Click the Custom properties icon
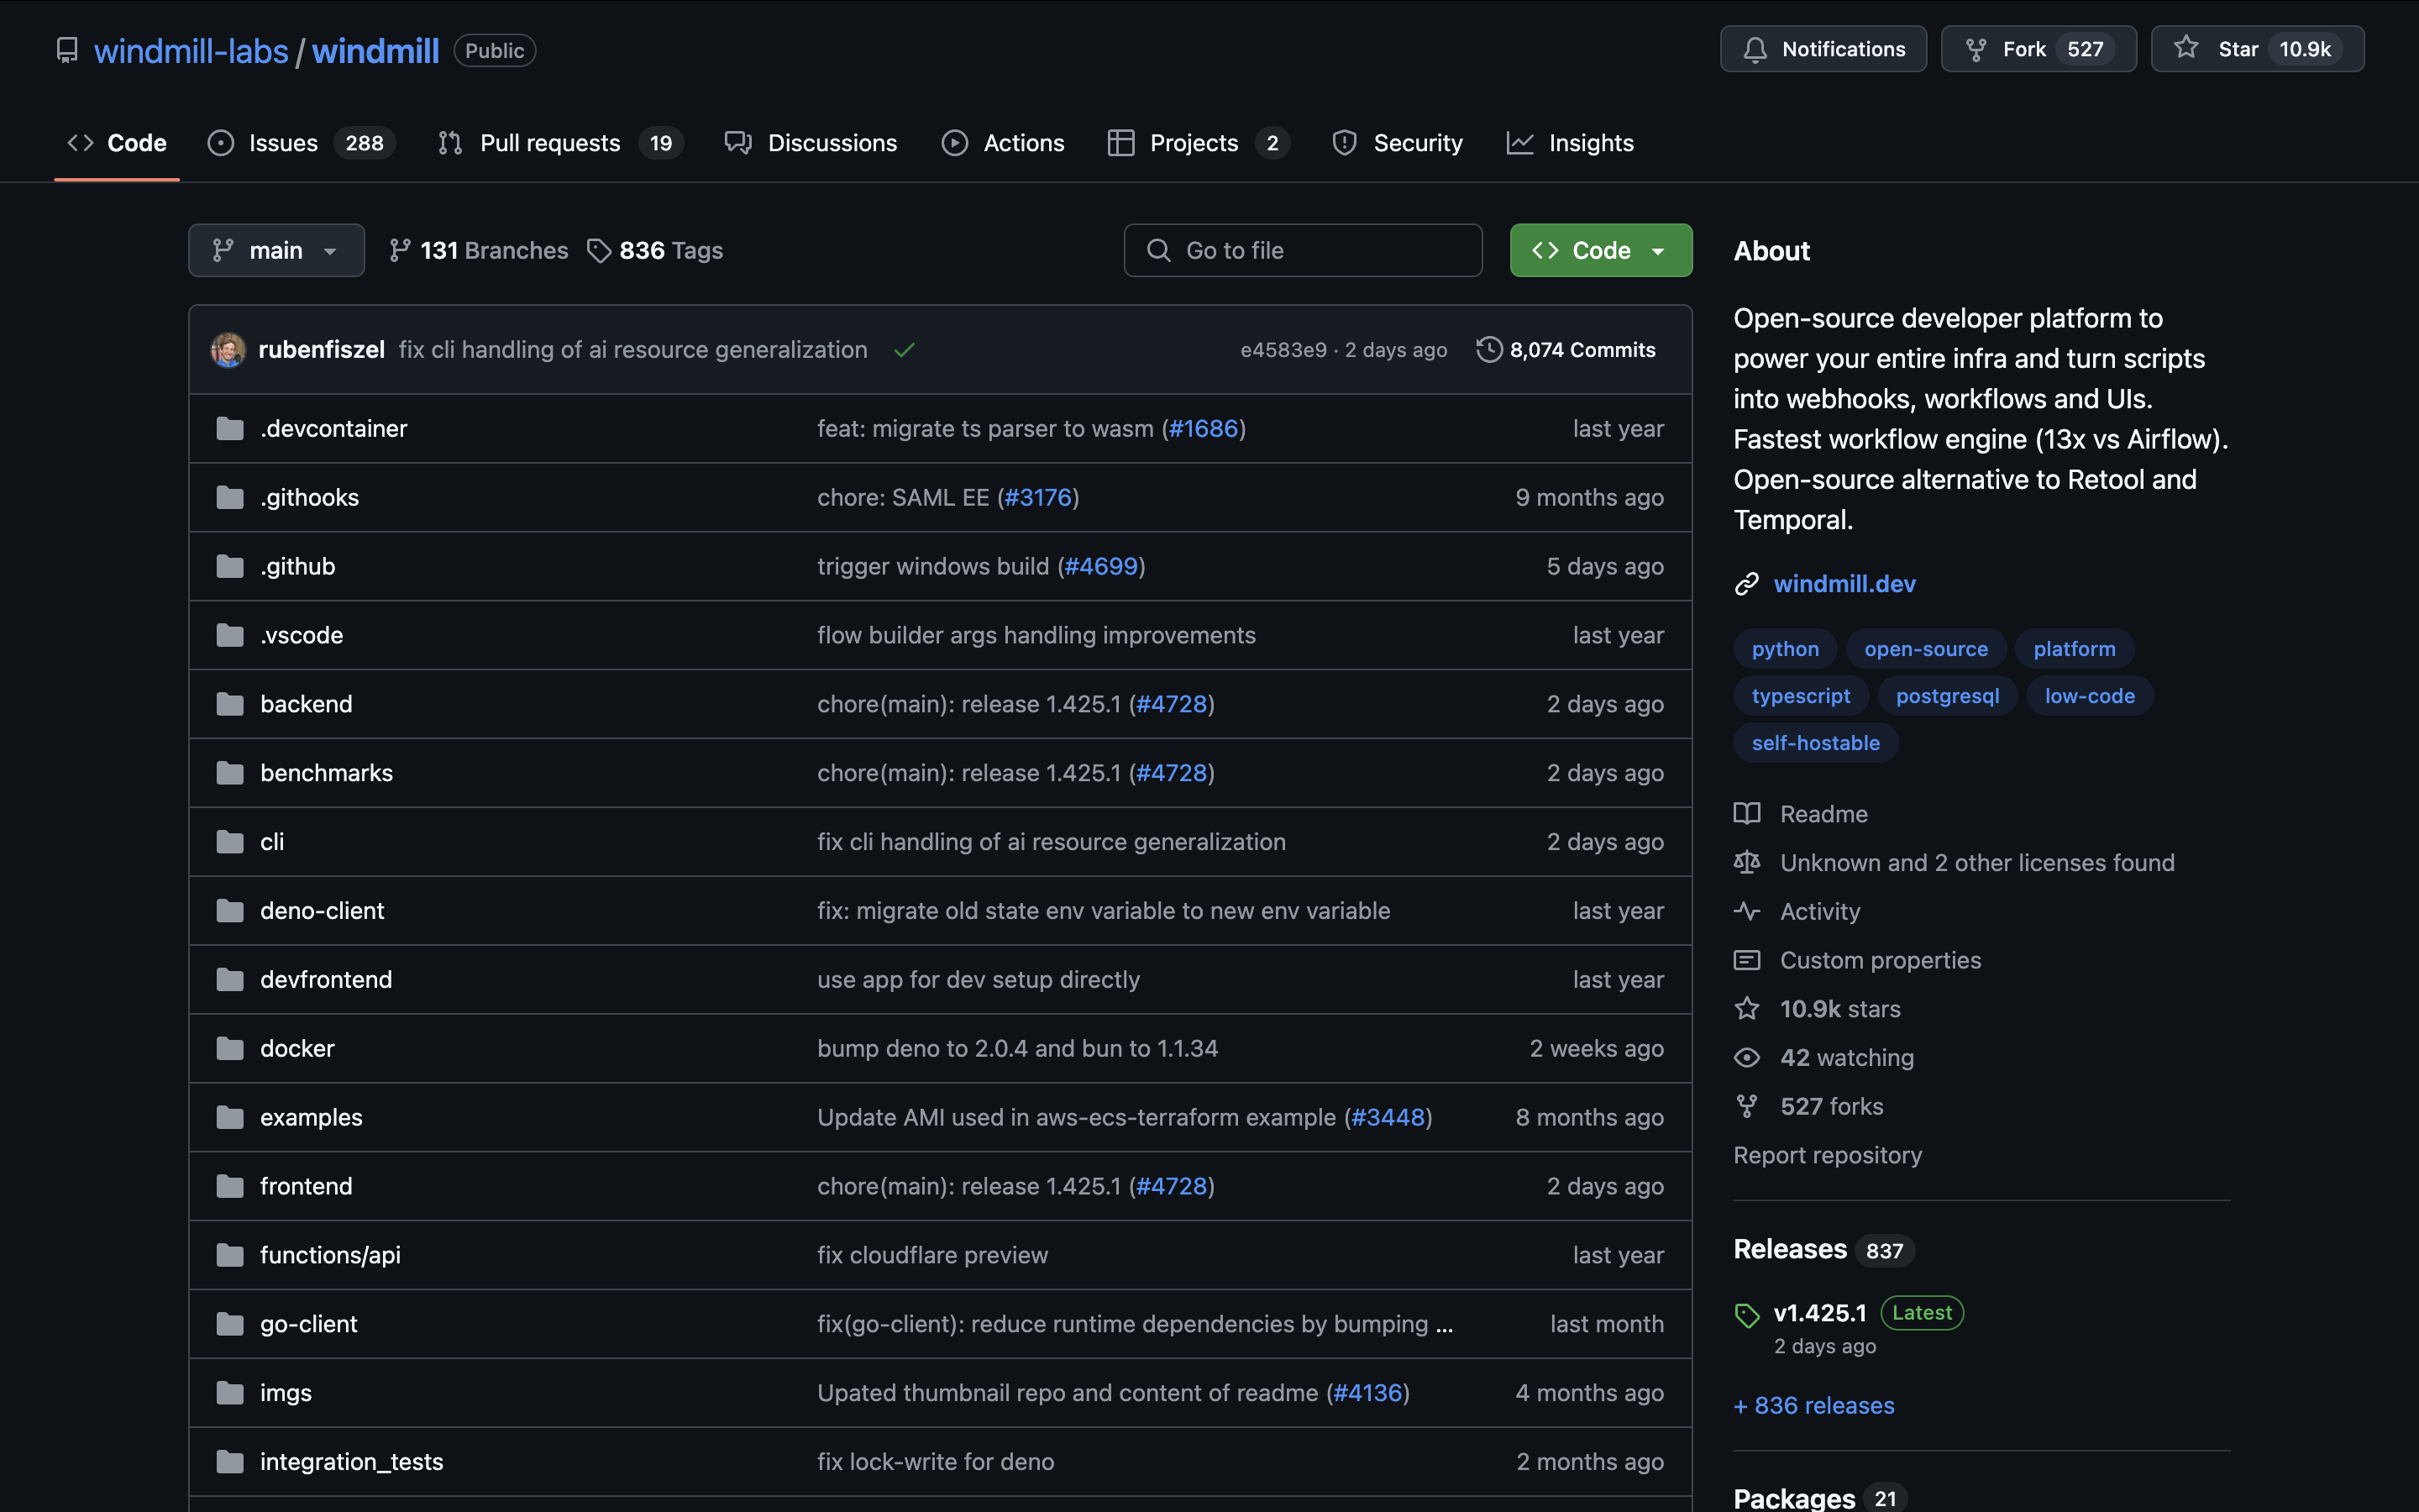 [x=1746, y=960]
